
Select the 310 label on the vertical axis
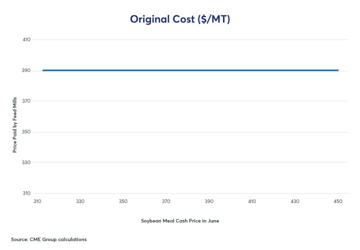click(26, 193)
